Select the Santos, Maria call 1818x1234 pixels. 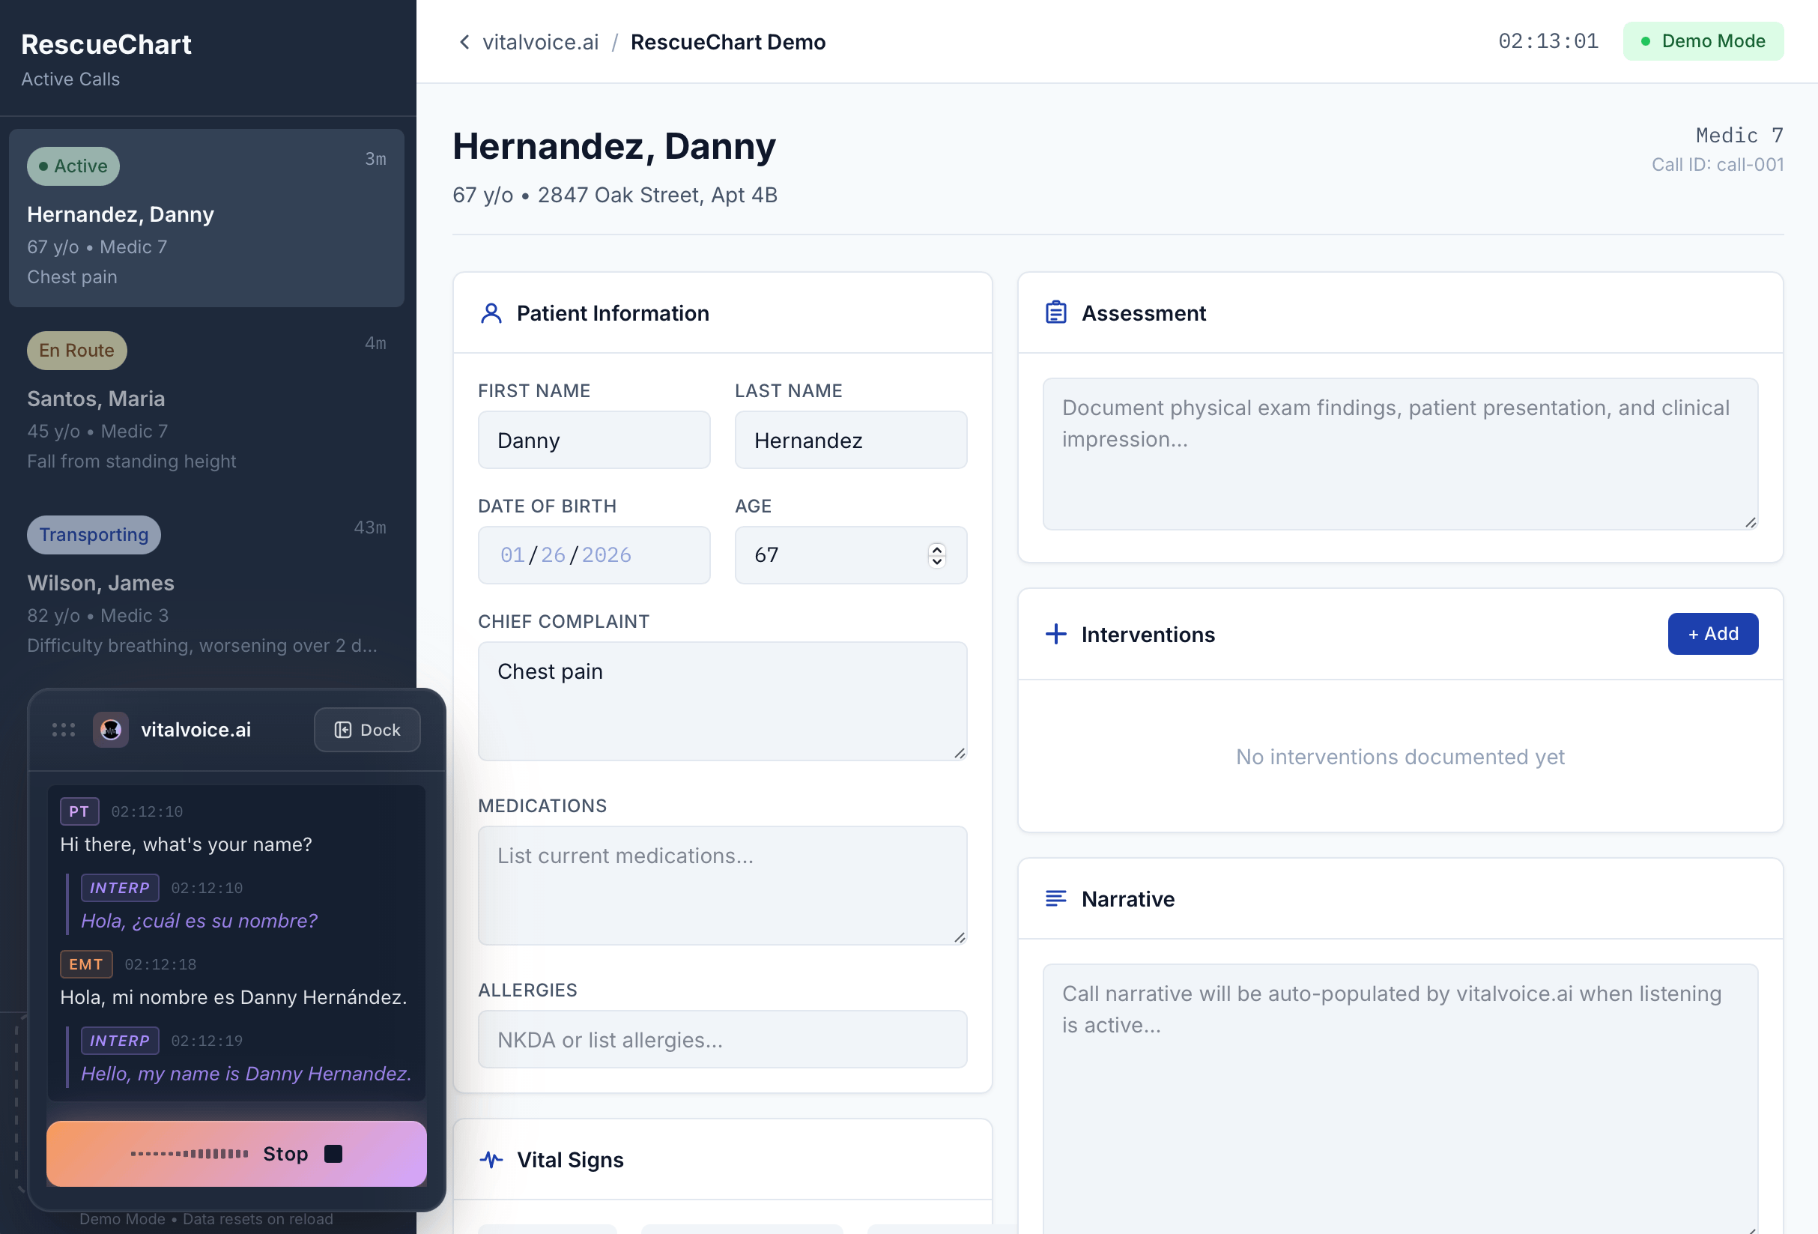pyautogui.click(x=207, y=403)
